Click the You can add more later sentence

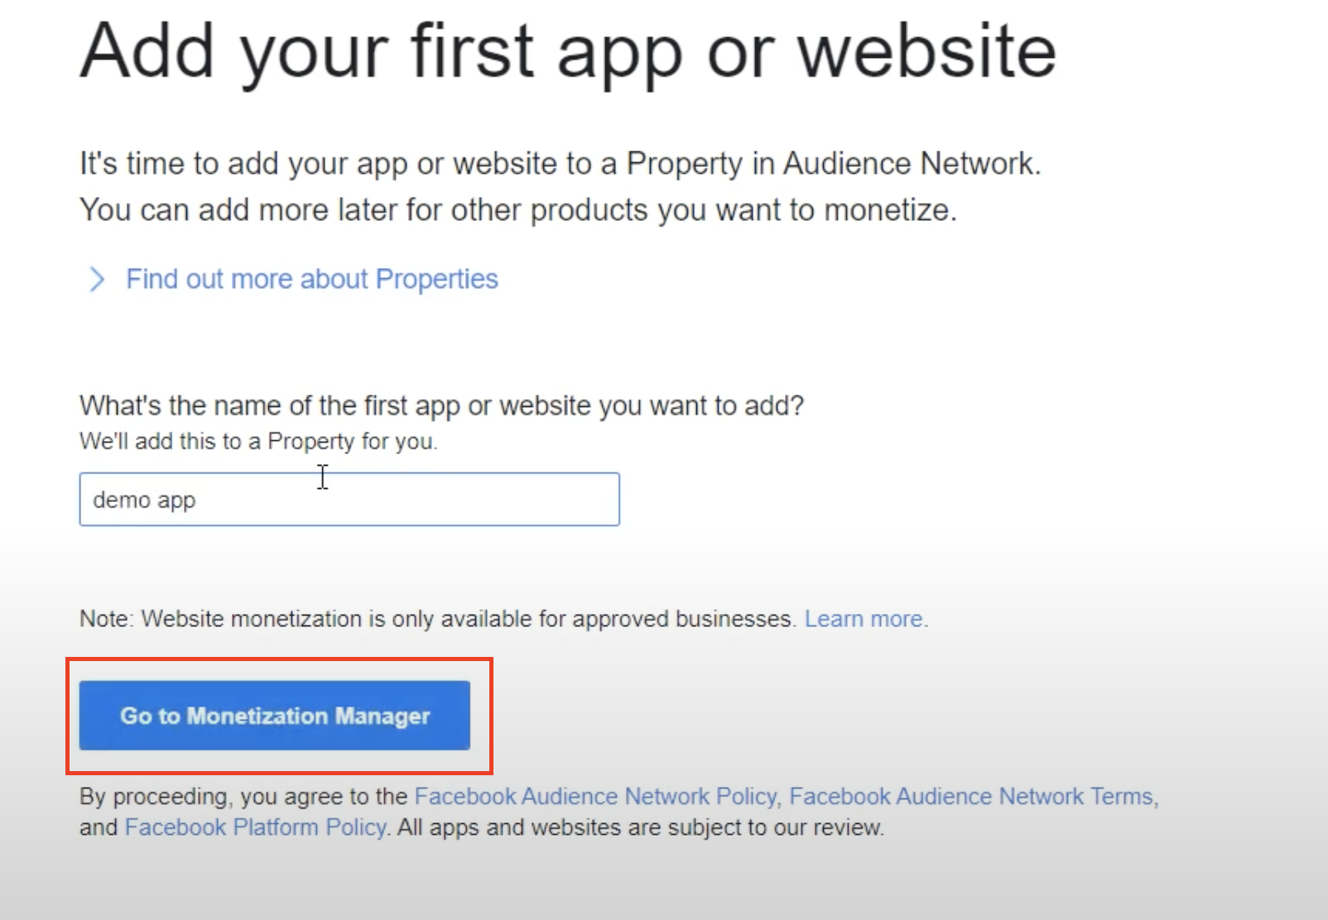(518, 210)
